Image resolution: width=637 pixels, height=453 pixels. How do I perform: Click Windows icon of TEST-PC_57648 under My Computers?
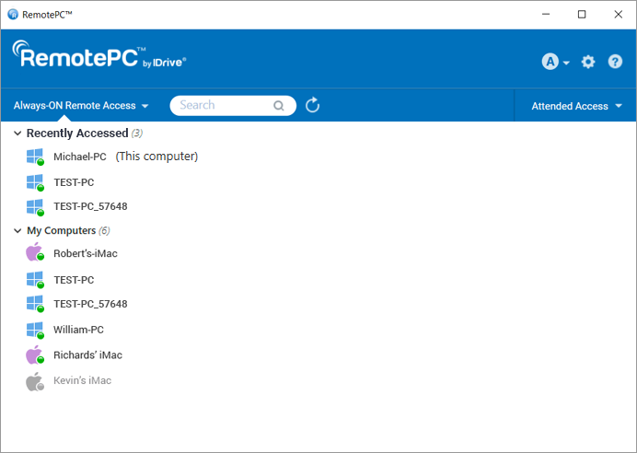(x=35, y=304)
